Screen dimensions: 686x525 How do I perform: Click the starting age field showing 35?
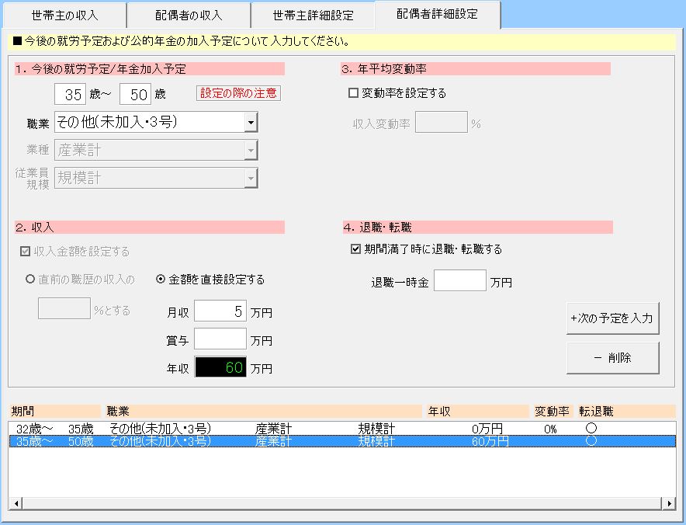(x=70, y=95)
